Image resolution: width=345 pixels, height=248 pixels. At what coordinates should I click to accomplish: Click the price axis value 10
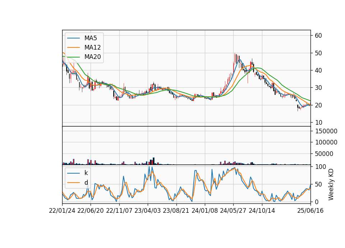(x=318, y=123)
